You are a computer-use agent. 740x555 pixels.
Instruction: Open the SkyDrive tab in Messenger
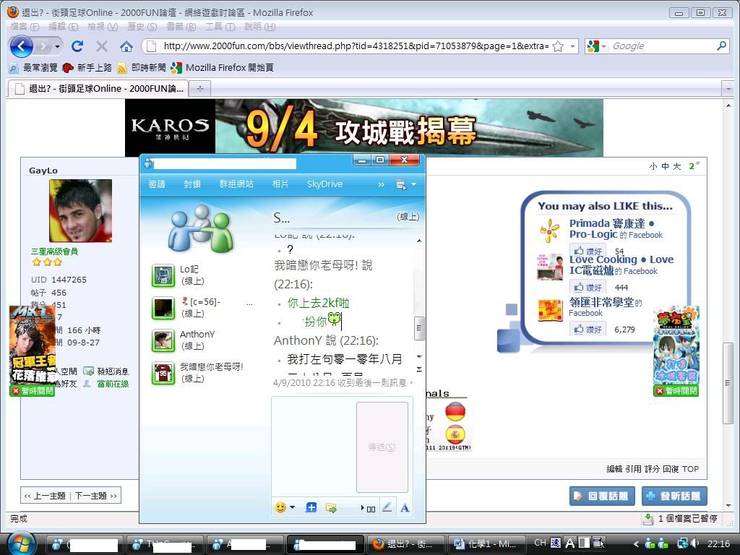click(x=324, y=184)
